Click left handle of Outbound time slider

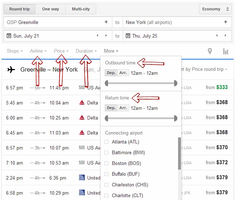106,83
